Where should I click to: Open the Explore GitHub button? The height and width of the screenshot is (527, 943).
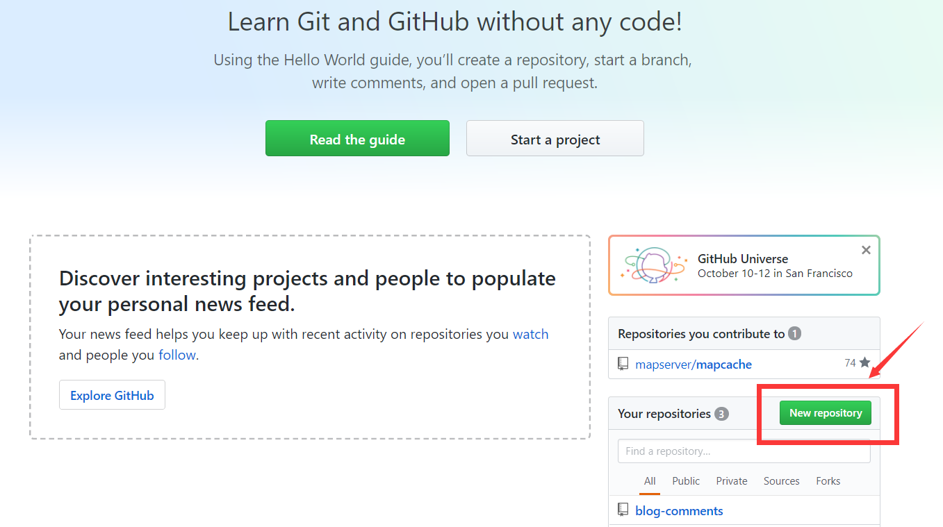click(x=112, y=395)
